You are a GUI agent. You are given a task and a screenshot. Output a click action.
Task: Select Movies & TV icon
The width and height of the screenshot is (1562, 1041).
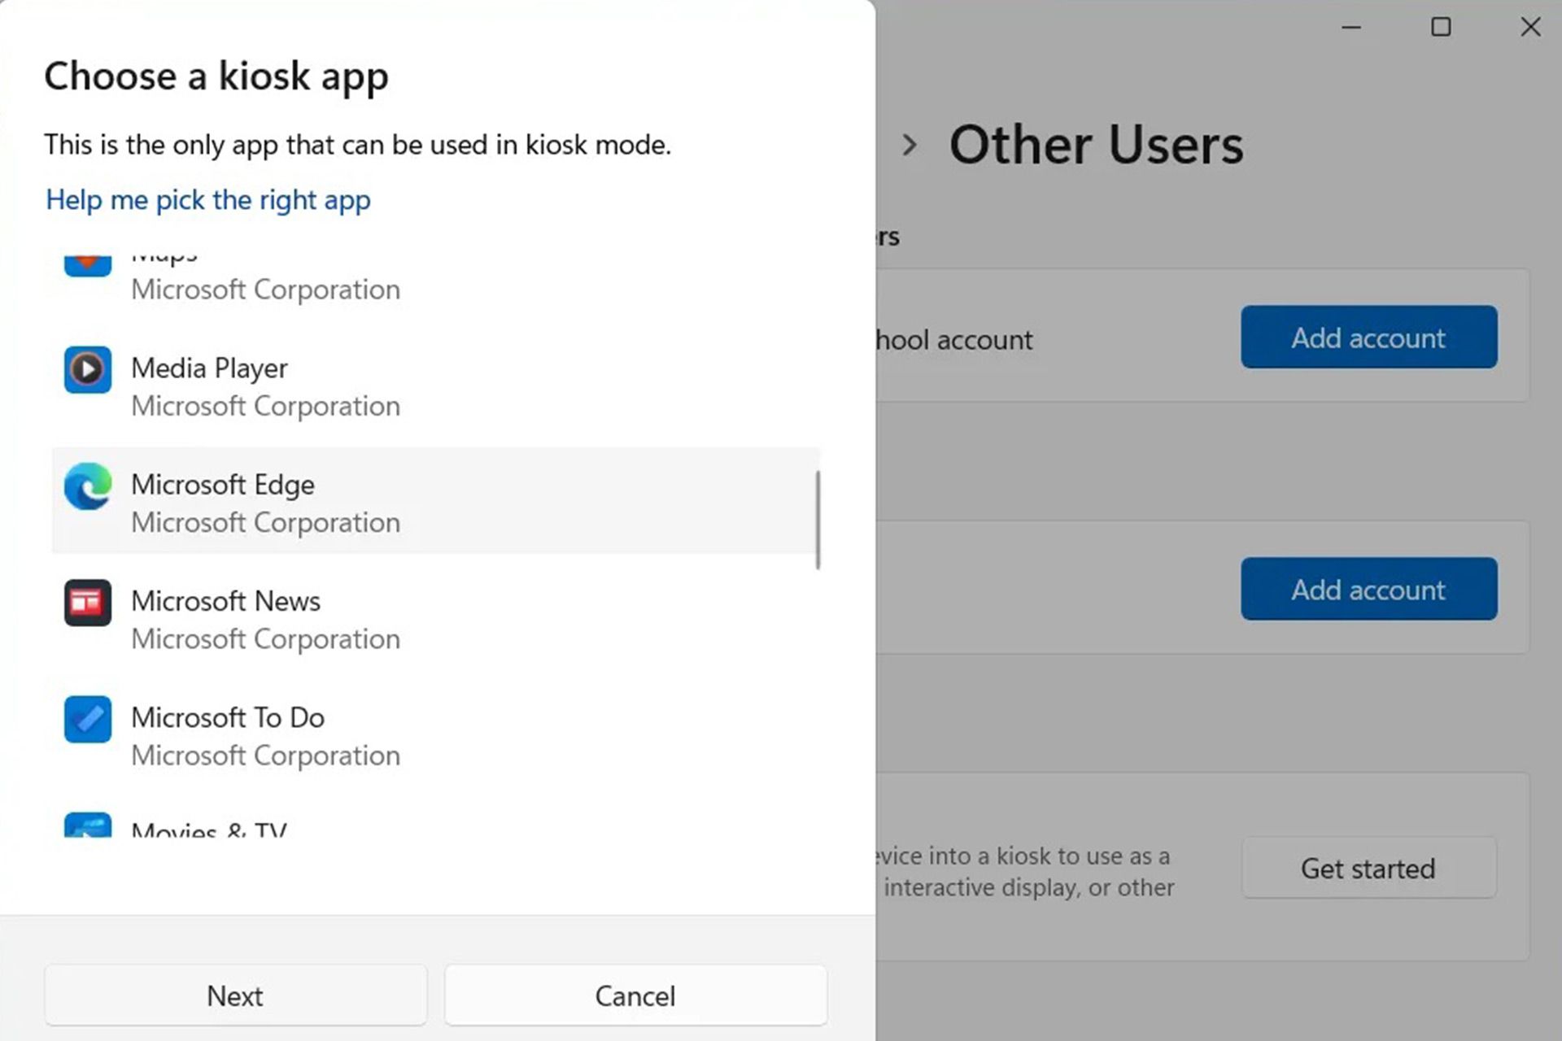(89, 825)
